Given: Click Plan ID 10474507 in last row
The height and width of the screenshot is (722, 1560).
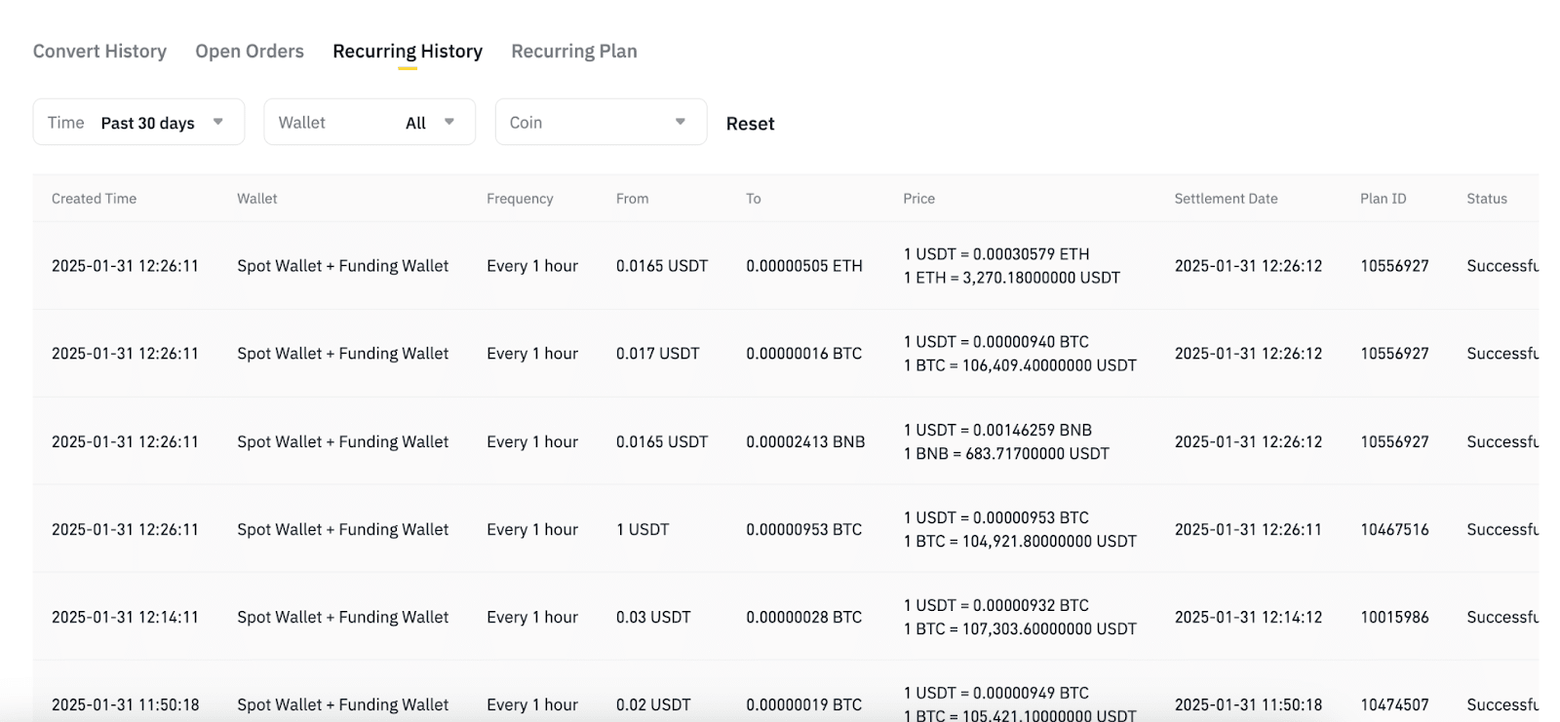Looking at the screenshot, I should pos(1394,704).
